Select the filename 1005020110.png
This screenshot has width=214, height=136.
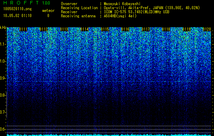tap(18, 9)
